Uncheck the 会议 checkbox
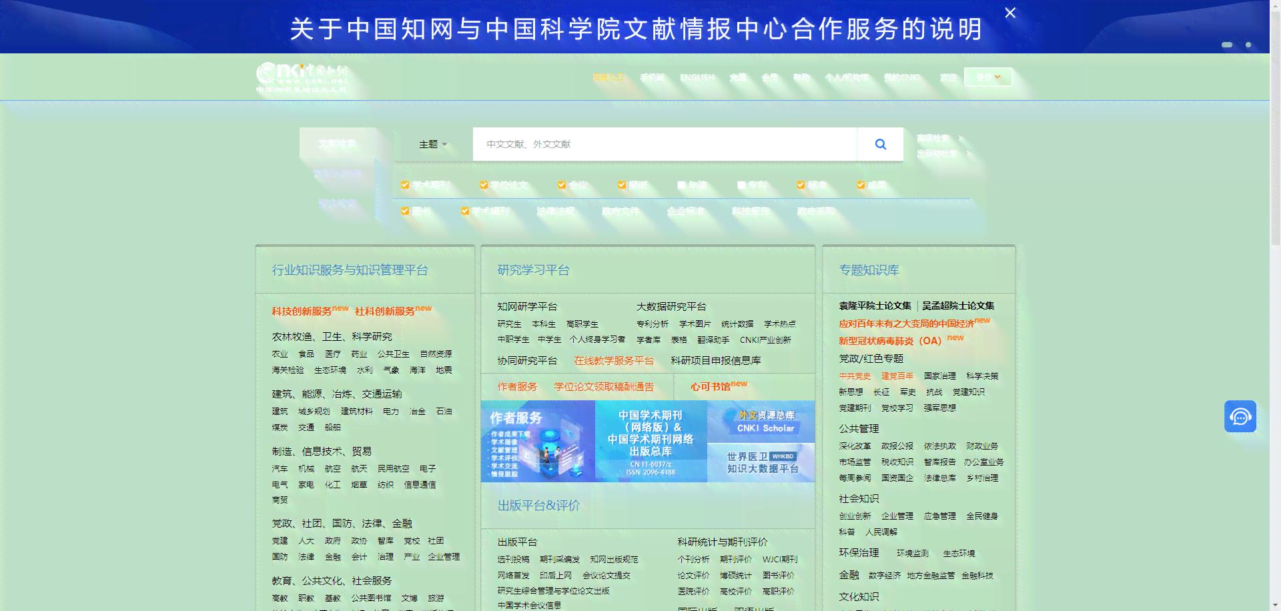1281x611 pixels. point(562,185)
